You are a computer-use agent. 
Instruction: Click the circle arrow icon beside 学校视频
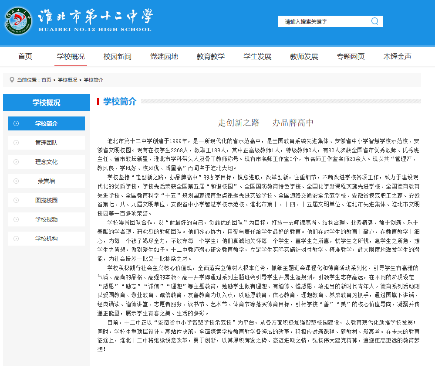(16, 219)
